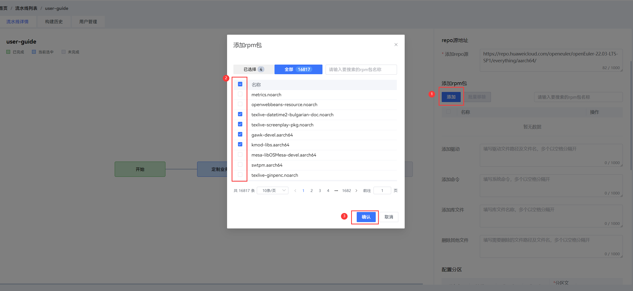Click the 前往 page number input
This screenshot has height=291, width=633.
pos(382,191)
